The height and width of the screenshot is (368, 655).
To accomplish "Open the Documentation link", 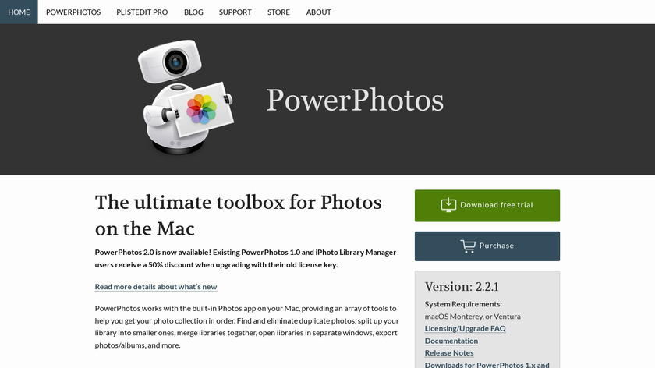I will [451, 341].
